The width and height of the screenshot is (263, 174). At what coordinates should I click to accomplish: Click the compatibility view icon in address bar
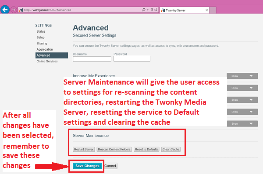coord(152,10)
